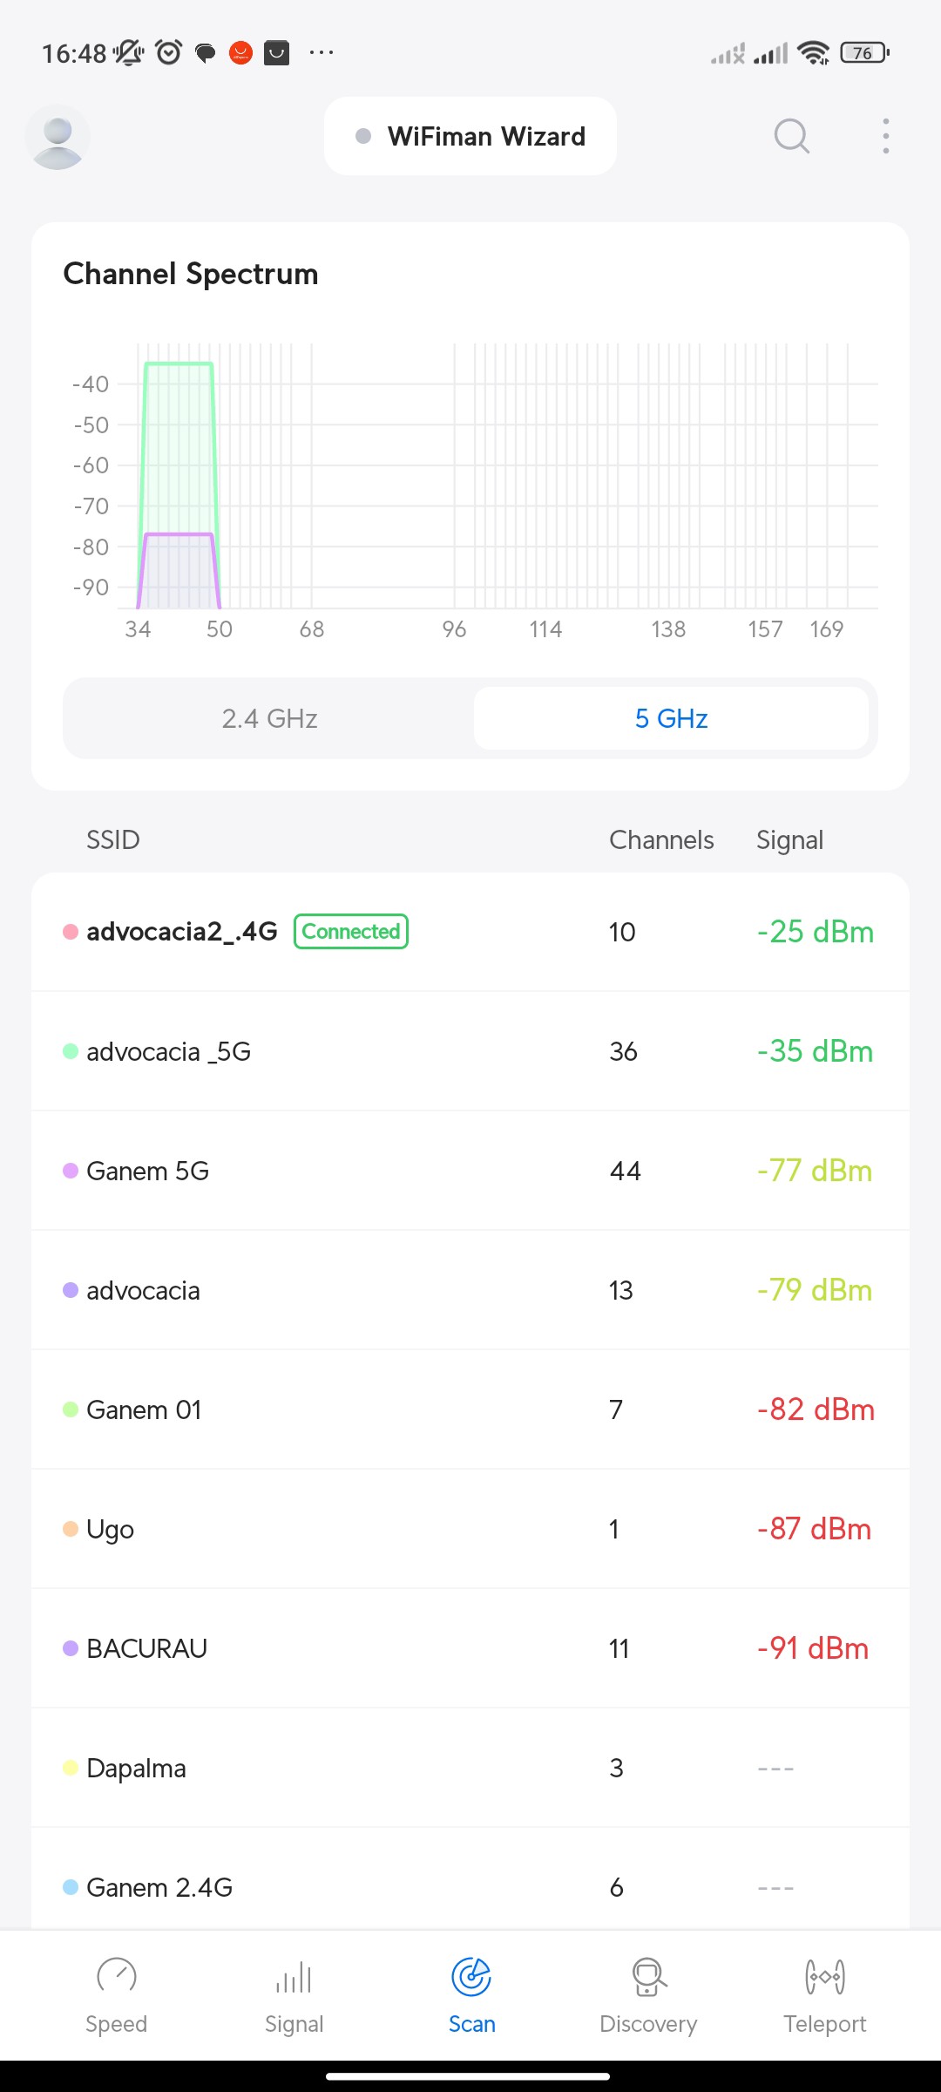
Task: Open the WiFiman Wizard selector
Action: pyautogui.click(x=470, y=136)
